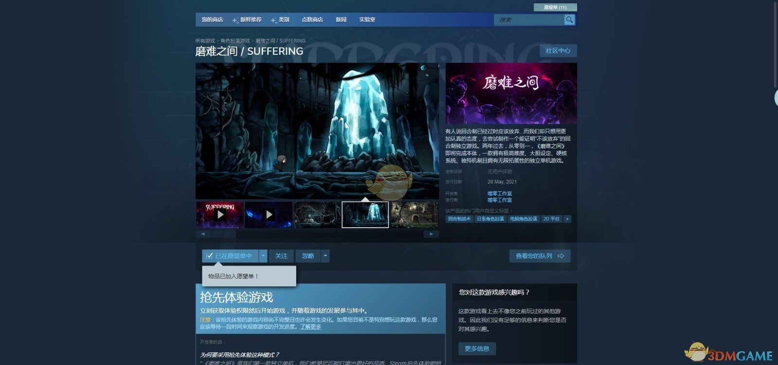
Task: Select the 回合制战术 tag
Action: point(460,219)
